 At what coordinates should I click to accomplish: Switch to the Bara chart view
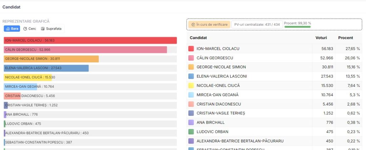(x=12, y=29)
